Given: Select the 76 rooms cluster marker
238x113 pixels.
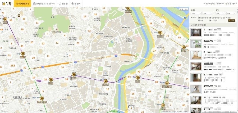Looking at the screenshot, I should 139,72.
